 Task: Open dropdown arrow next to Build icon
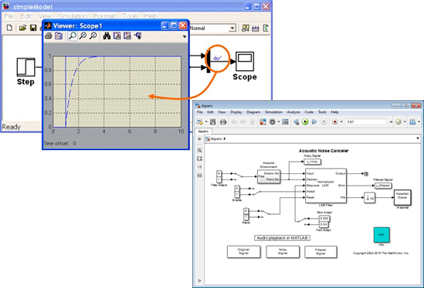pos(419,122)
